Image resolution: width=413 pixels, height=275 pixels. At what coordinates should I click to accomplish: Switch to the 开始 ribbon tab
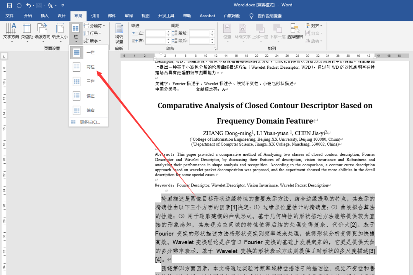pyautogui.click(x=28, y=16)
